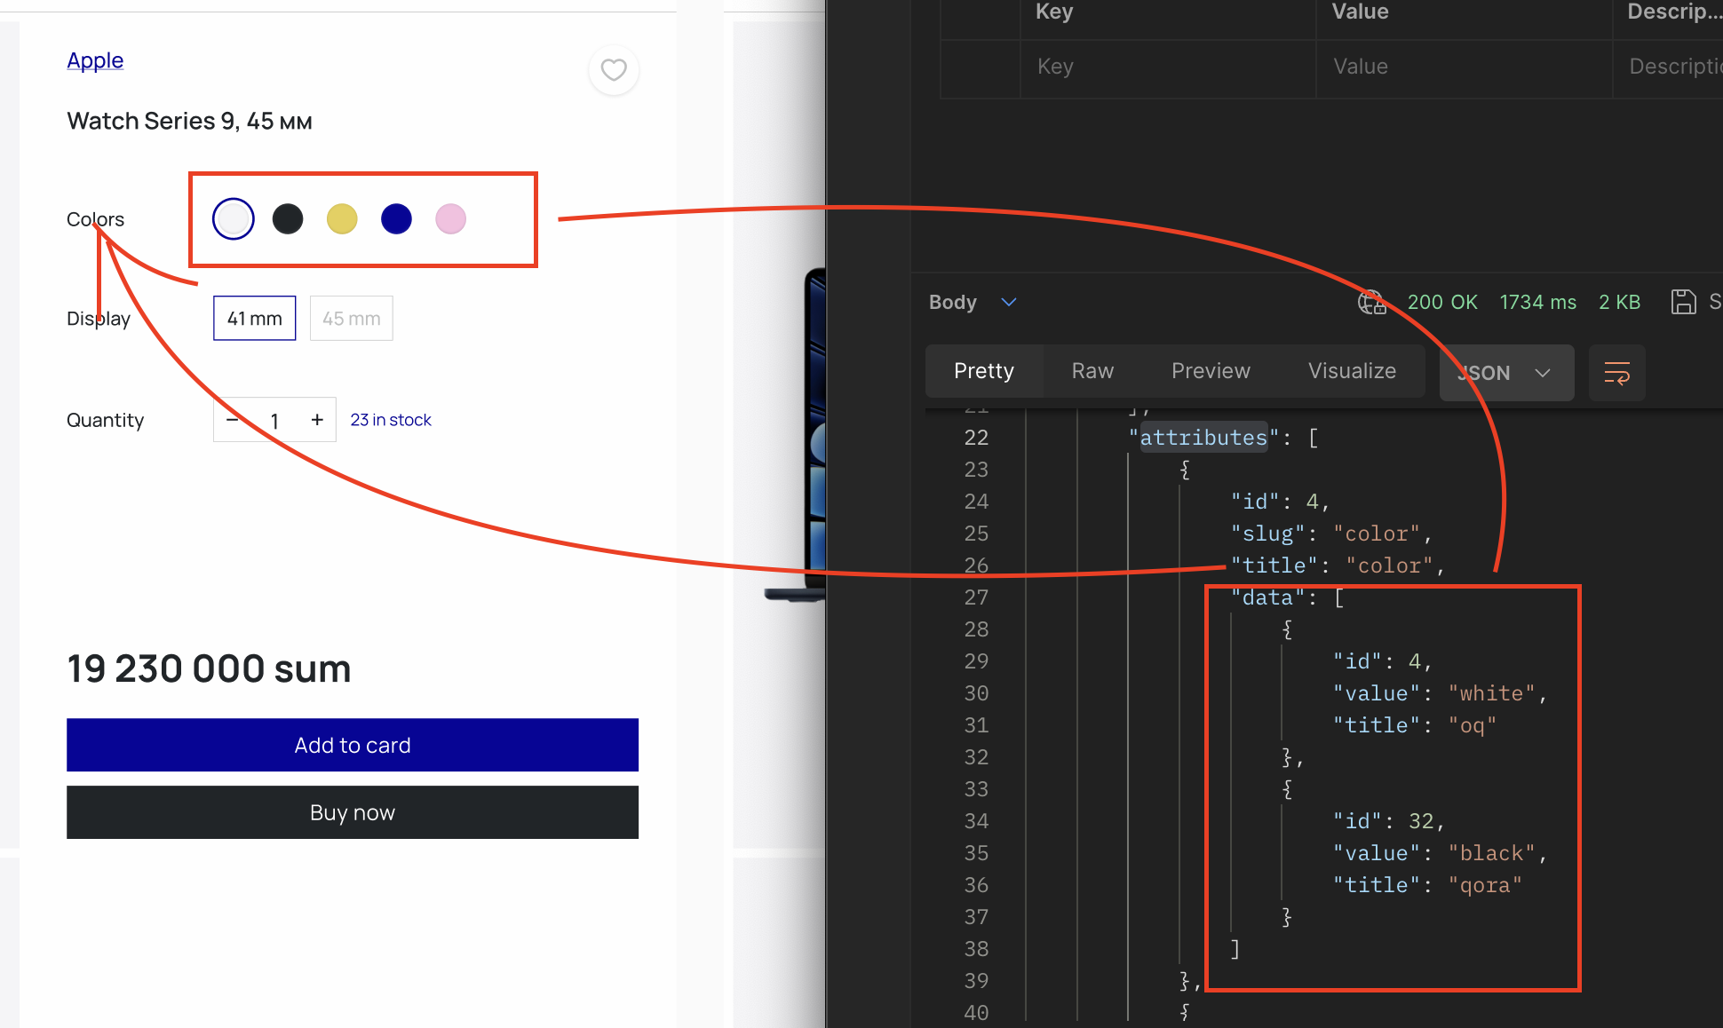Select the black color swatch
The width and height of the screenshot is (1723, 1028).
(288, 218)
